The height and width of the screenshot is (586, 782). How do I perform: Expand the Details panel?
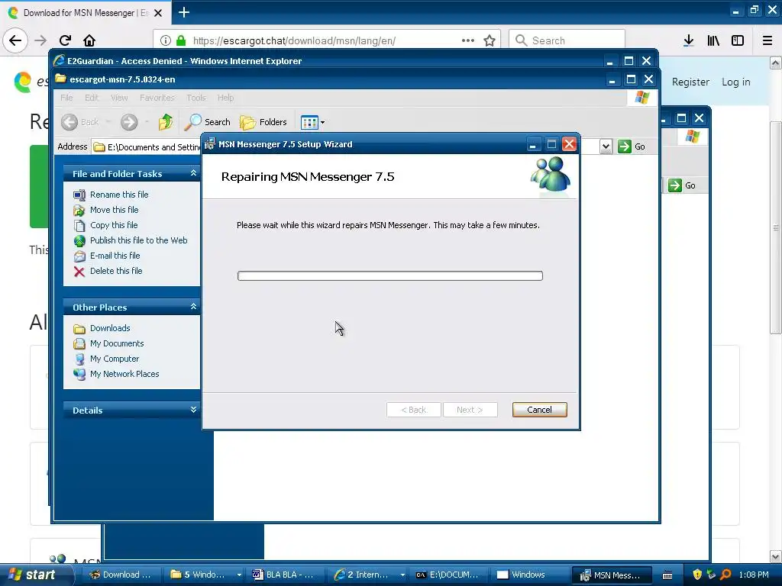(193, 410)
